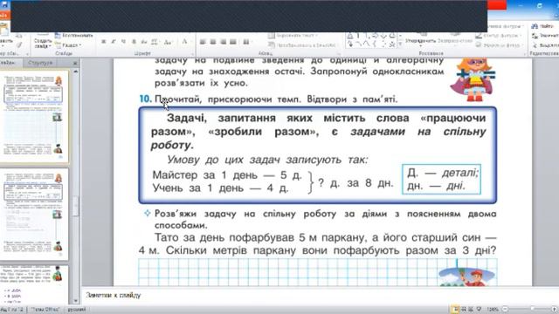Viewport: 559px width, 314px height.
Task: Align text to the right
Action: coord(224,42)
